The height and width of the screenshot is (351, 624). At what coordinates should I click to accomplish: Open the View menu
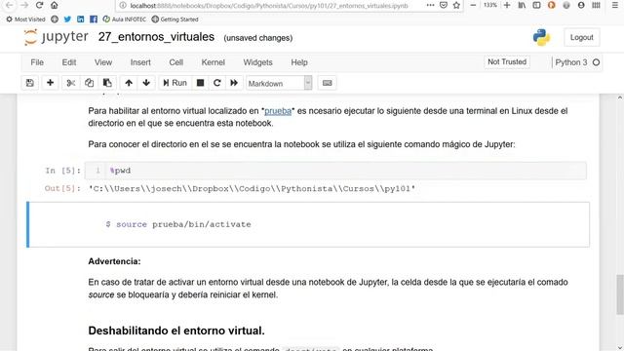pyautogui.click(x=103, y=62)
